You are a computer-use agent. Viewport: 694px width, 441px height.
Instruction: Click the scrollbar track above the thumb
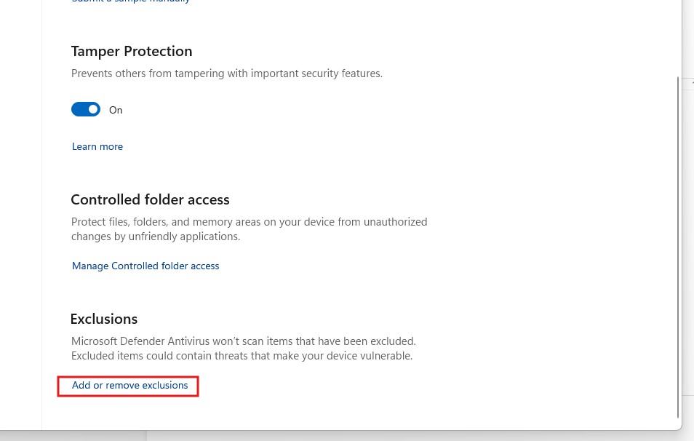click(x=677, y=38)
